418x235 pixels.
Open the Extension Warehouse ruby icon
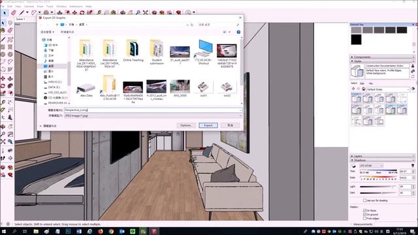click(178, 12)
